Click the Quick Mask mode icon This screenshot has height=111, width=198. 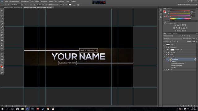2,70
